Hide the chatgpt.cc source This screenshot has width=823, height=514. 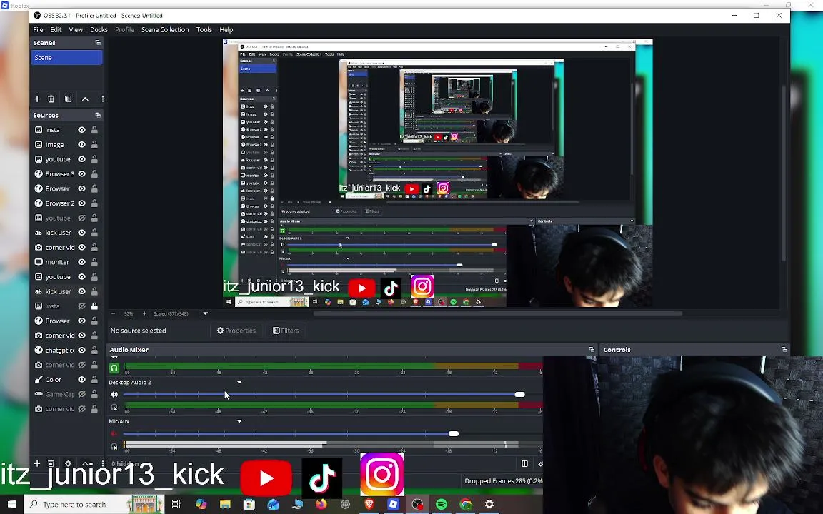(x=82, y=350)
